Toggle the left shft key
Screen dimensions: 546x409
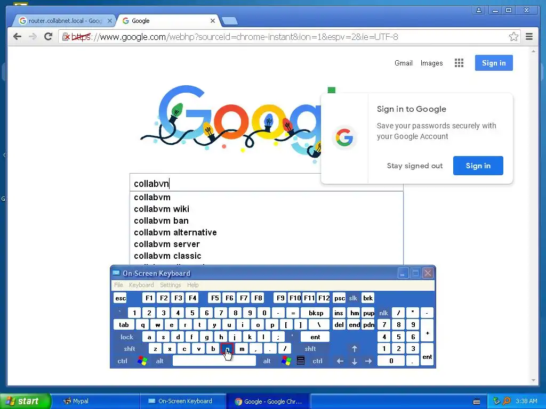(129, 349)
